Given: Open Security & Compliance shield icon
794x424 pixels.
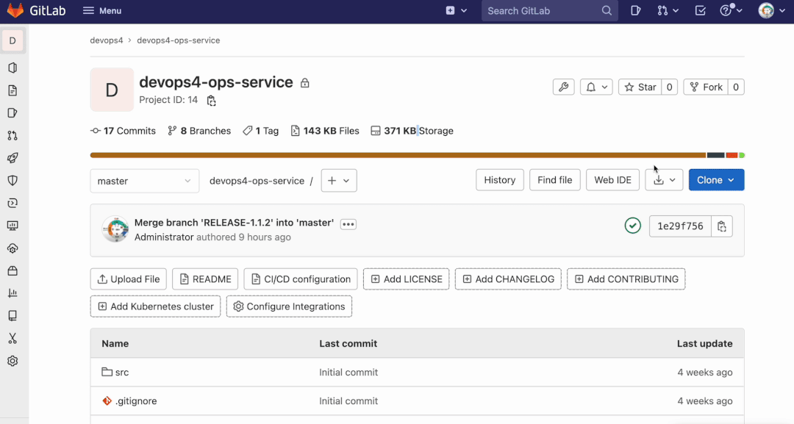Looking at the screenshot, I should 12,181.
